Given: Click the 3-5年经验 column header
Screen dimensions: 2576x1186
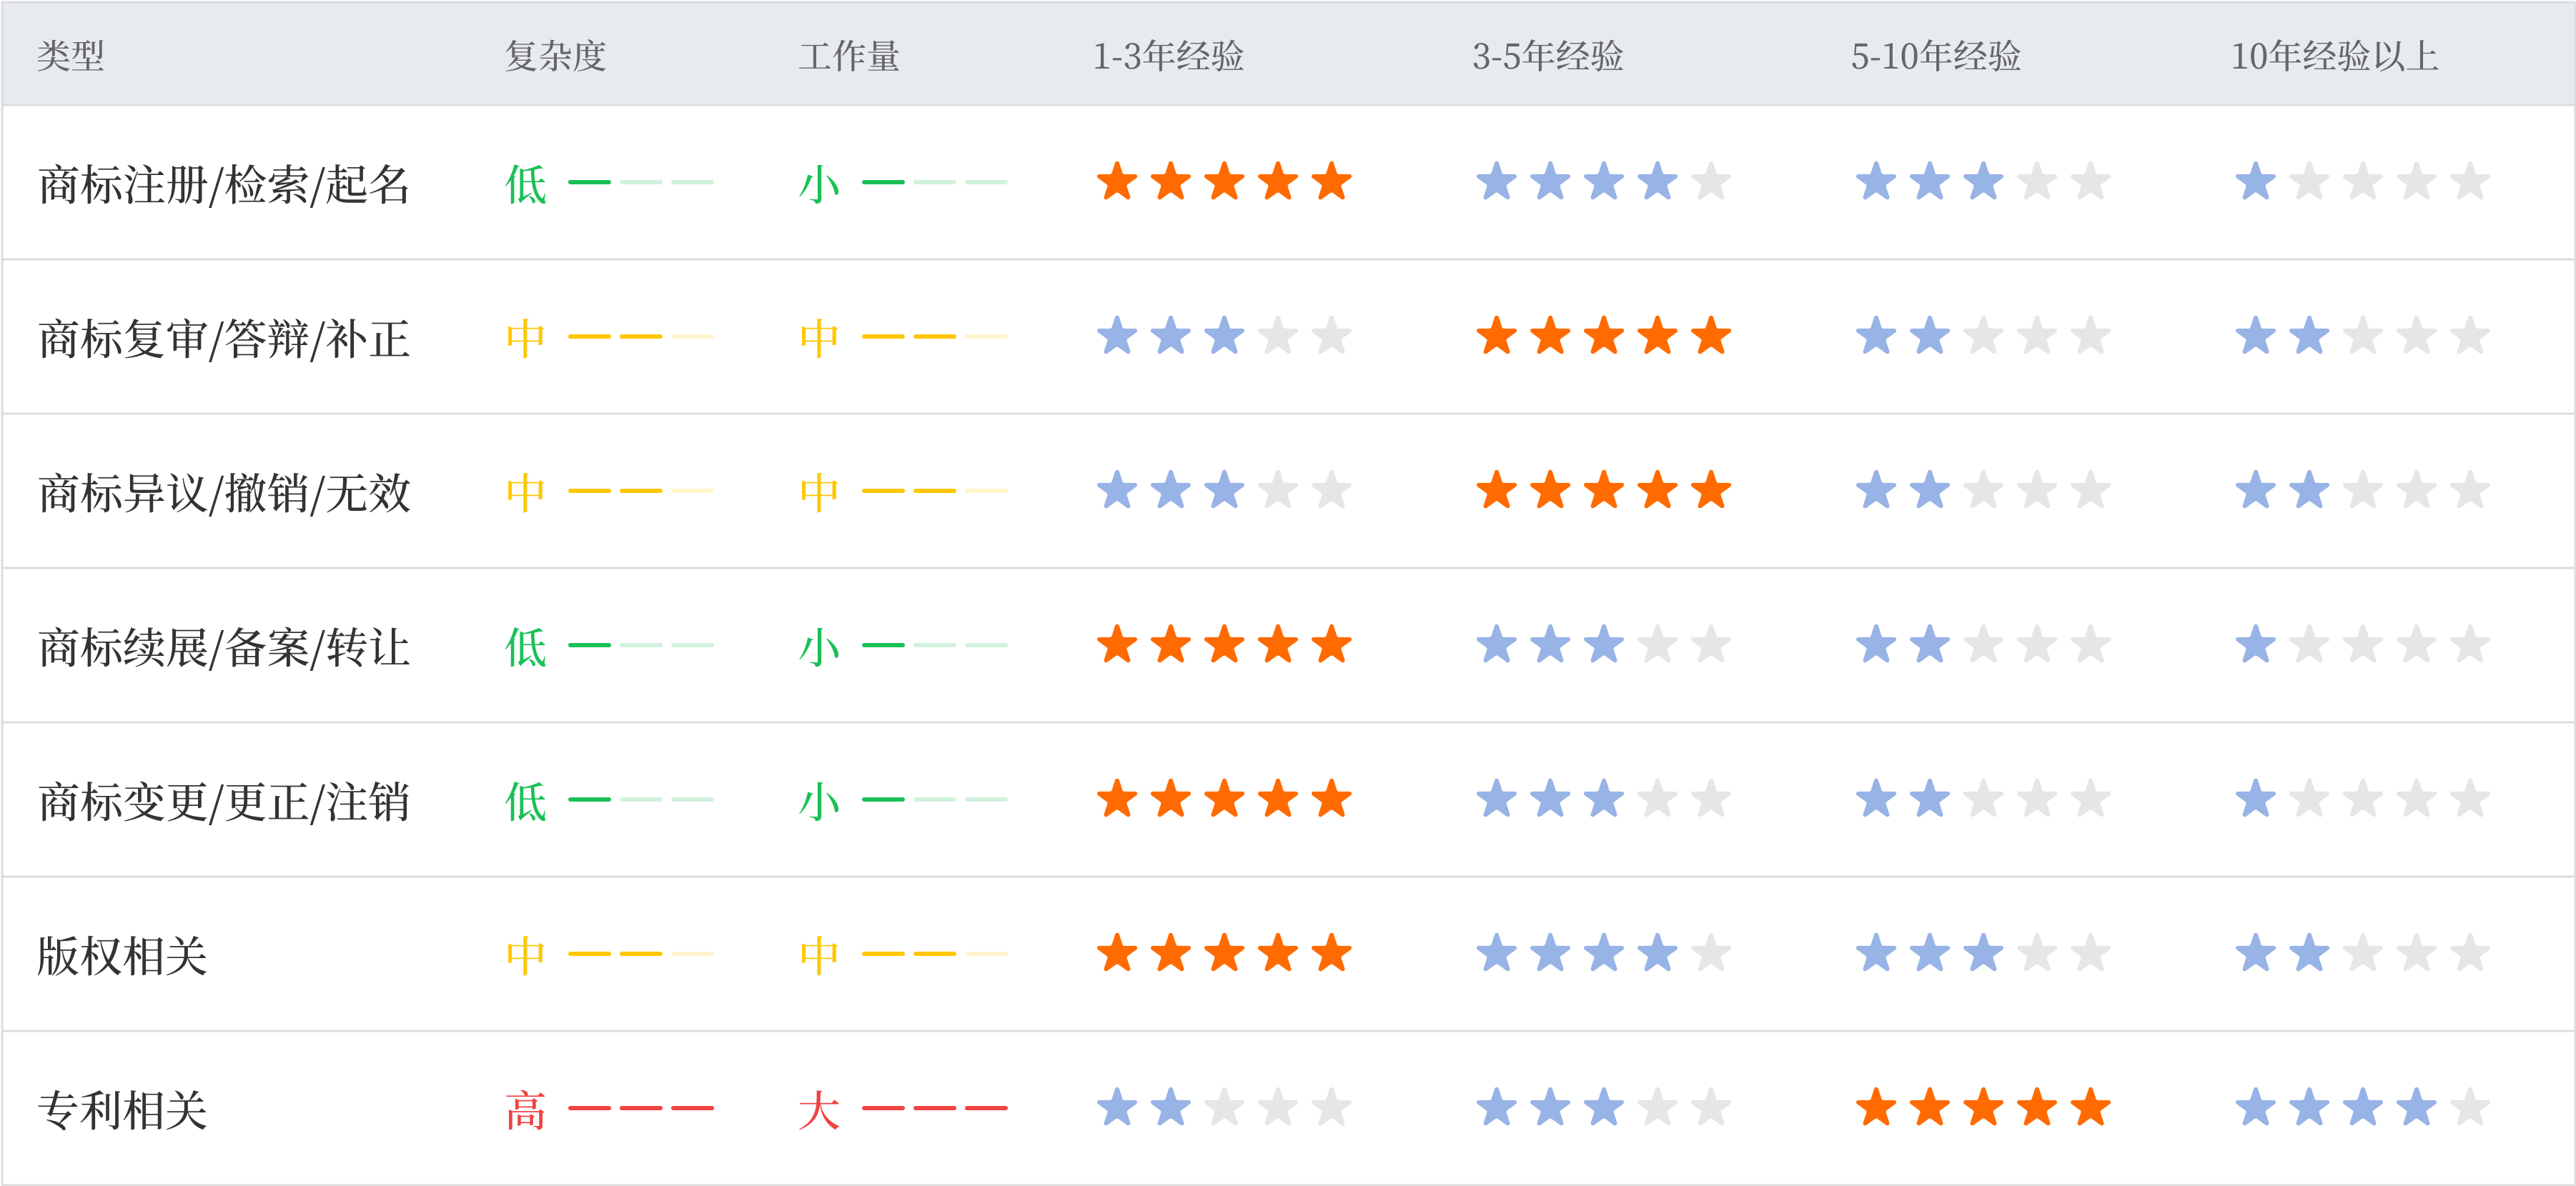Looking at the screenshot, I should [x=1547, y=56].
